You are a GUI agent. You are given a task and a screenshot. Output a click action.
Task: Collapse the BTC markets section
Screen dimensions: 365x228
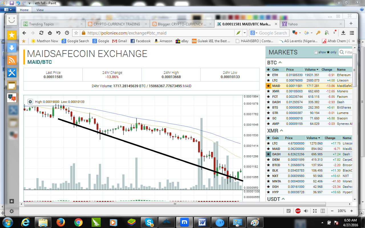pos(280,62)
